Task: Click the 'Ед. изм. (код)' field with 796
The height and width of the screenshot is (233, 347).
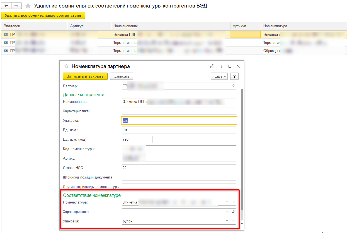Action: click(137, 139)
